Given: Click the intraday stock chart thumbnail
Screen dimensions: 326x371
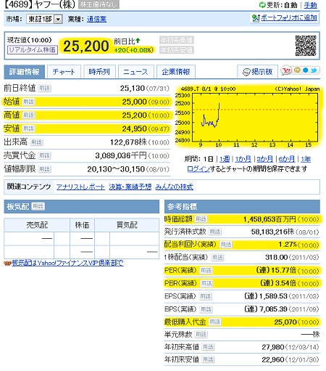Looking at the screenshot, I should point(248,117).
